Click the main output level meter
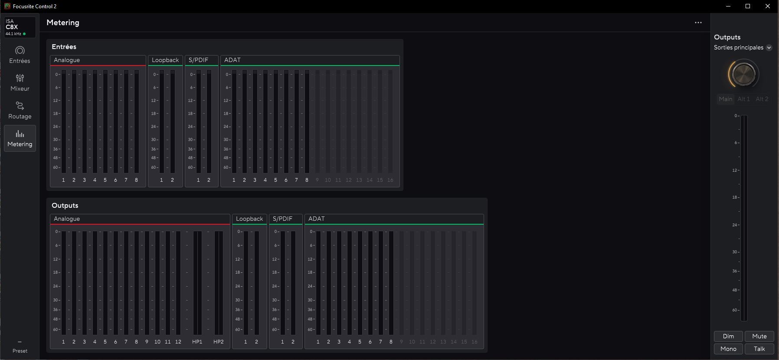 pos(744,218)
